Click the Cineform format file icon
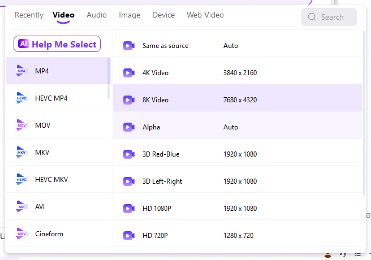This screenshot has width=371, height=260. [21, 234]
